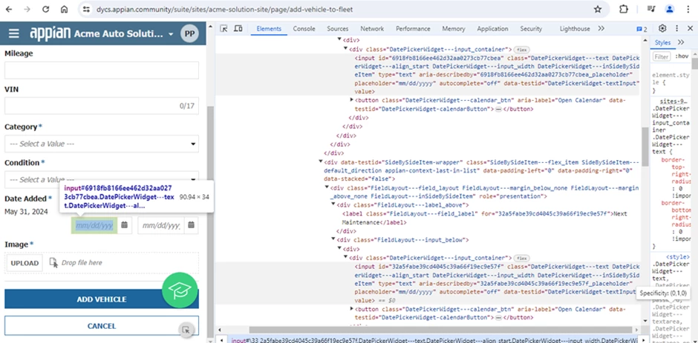This screenshot has height=343, width=698.
Task: Expand the first calendar_btn button node
Action: pos(352,100)
